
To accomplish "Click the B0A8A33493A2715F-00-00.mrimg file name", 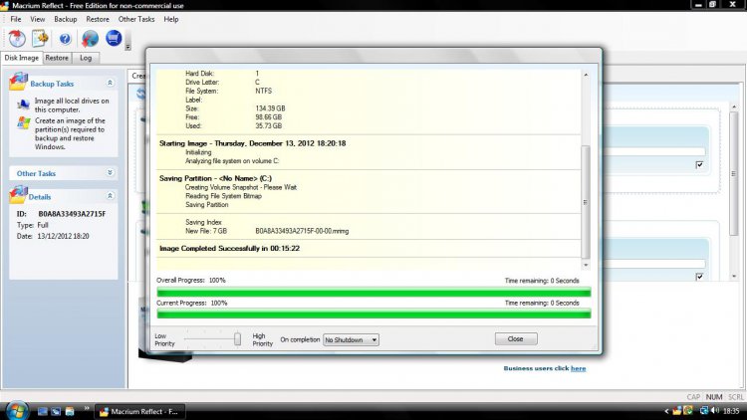I will [302, 231].
